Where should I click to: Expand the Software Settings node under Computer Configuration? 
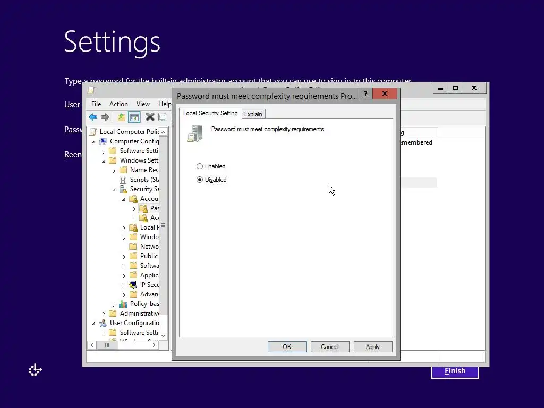coord(104,151)
